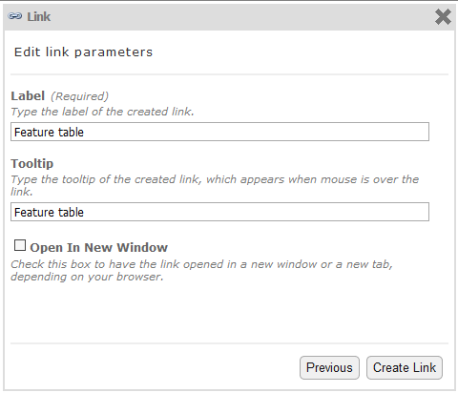Screen dimensions: 458x393
Task: Click the Tooltip field's italic help description
Action: point(215,185)
